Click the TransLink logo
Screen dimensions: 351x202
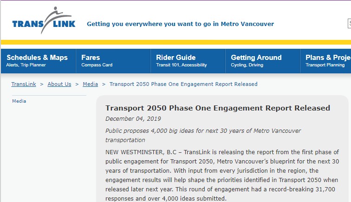pos(44,20)
